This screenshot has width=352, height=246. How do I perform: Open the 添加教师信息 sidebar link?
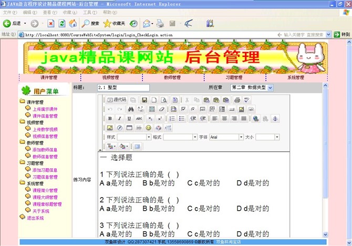point(45,150)
